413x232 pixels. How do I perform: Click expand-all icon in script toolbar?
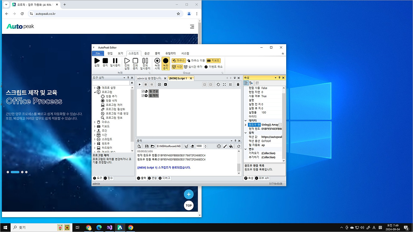pos(224,84)
